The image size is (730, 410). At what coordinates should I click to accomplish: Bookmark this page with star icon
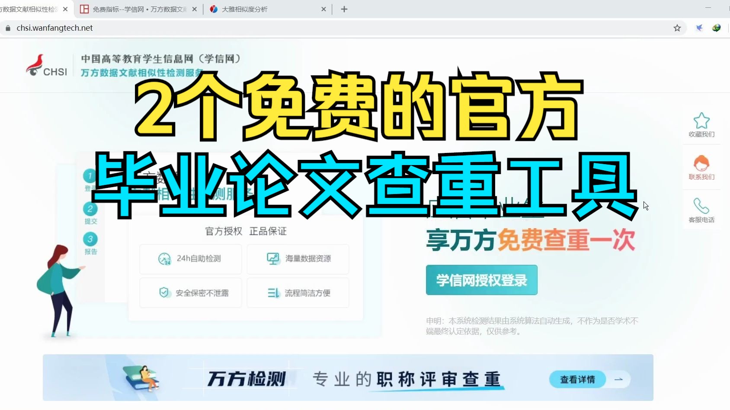[x=677, y=28]
